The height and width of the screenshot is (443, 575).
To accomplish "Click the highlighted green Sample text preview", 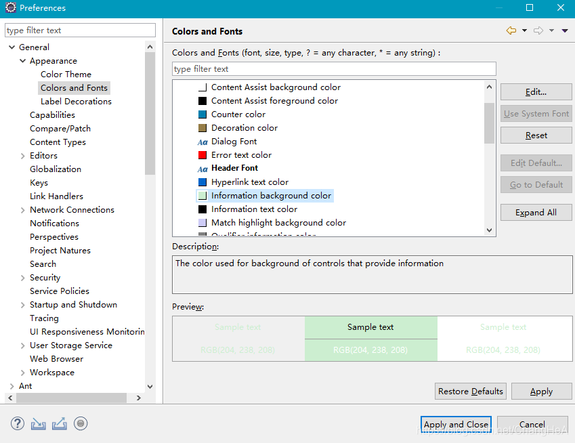I will point(370,327).
